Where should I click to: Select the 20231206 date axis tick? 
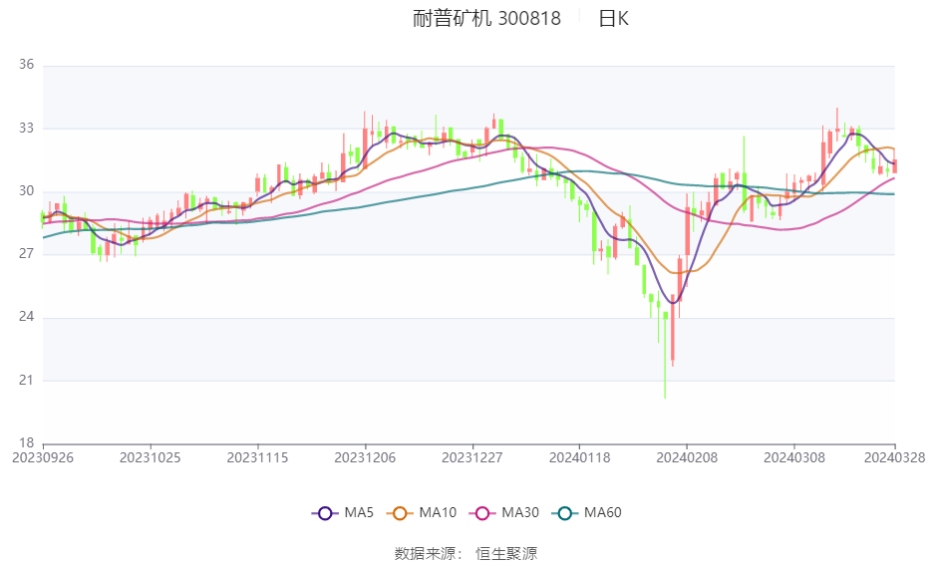365,458
